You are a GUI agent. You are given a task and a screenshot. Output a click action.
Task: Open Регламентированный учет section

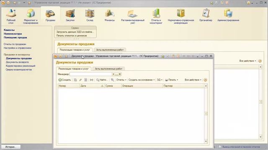coord(133,17)
